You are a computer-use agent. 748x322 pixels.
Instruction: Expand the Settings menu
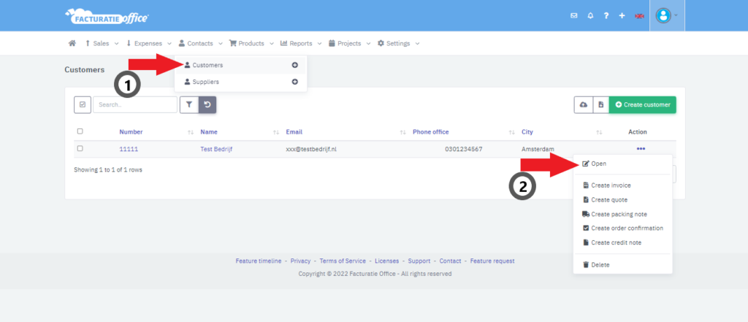[x=398, y=43]
